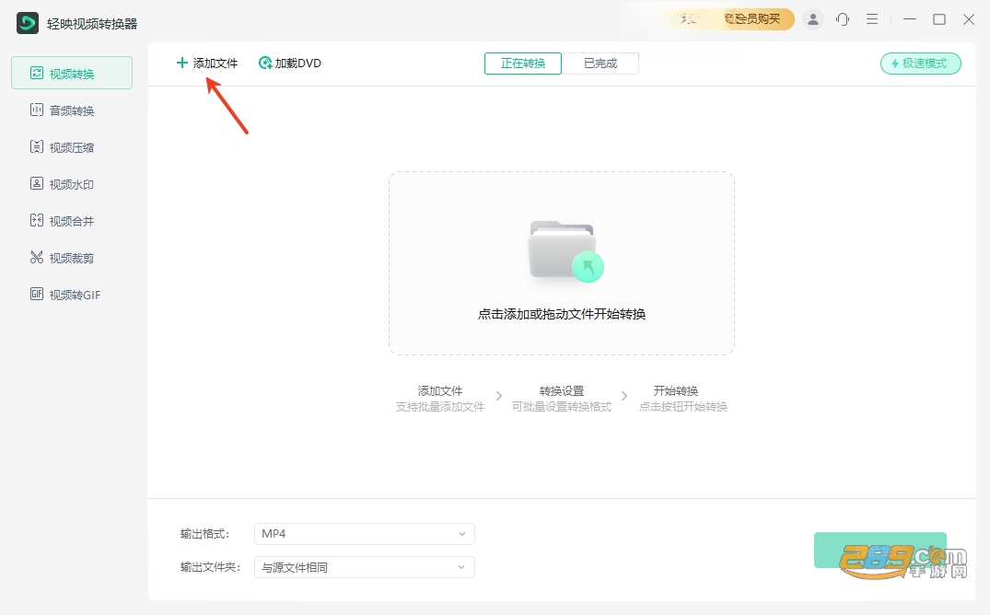Click the folder icon in drop area
The height and width of the screenshot is (615, 990).
565,250
